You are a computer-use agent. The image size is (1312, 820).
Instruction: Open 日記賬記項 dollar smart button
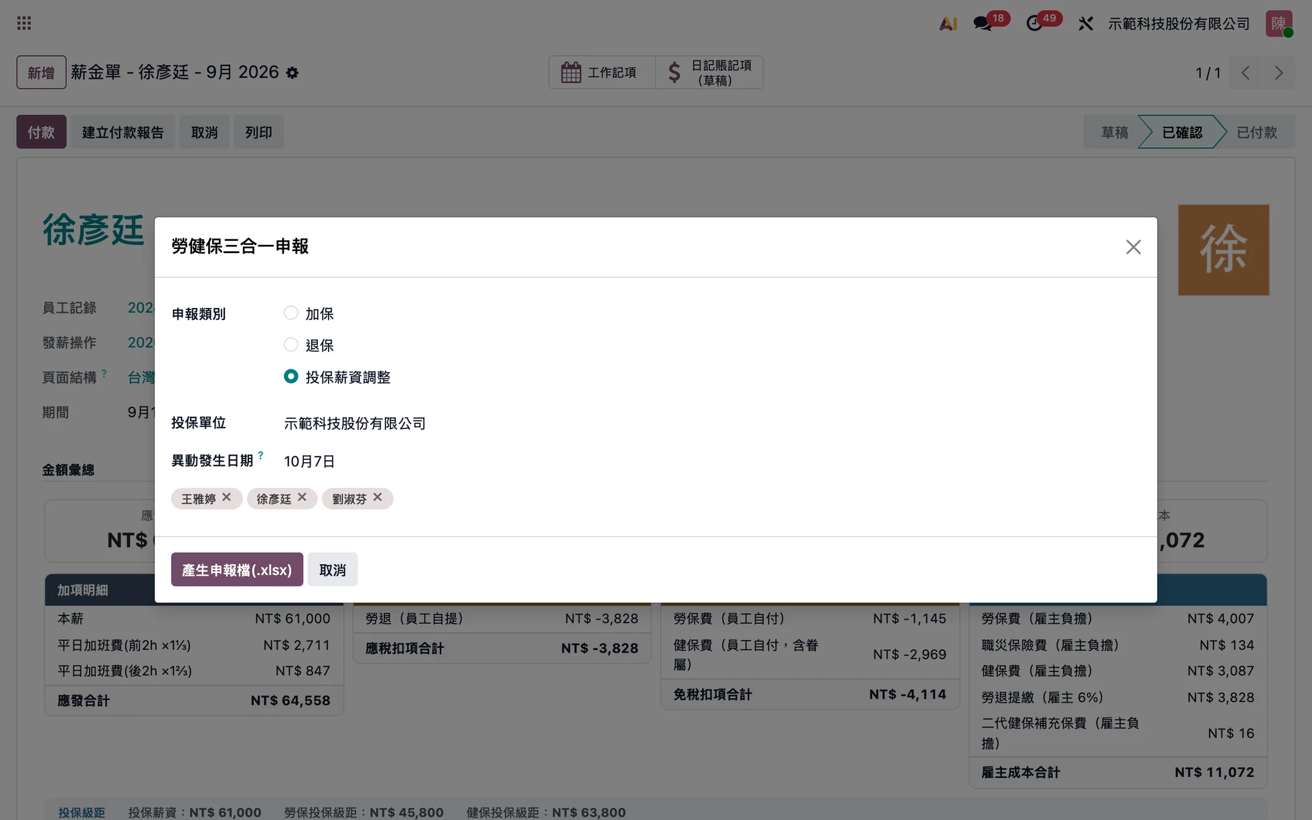point(710,72)
